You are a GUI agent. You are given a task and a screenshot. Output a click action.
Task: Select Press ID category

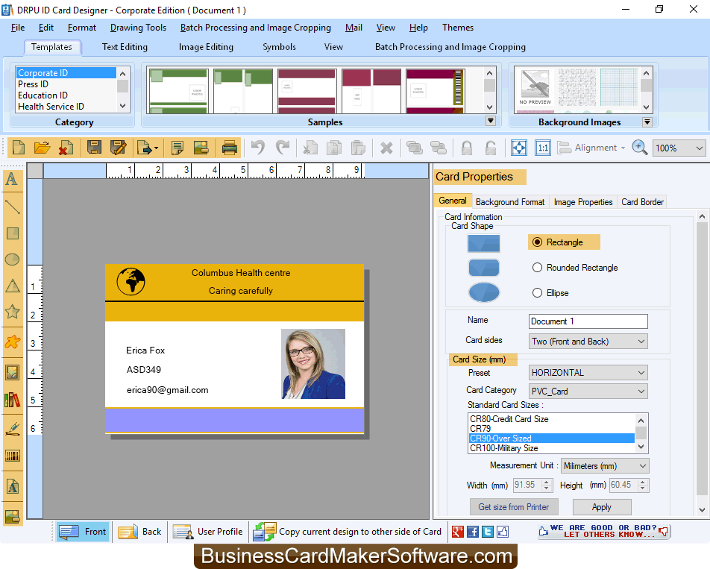(66, 84)
